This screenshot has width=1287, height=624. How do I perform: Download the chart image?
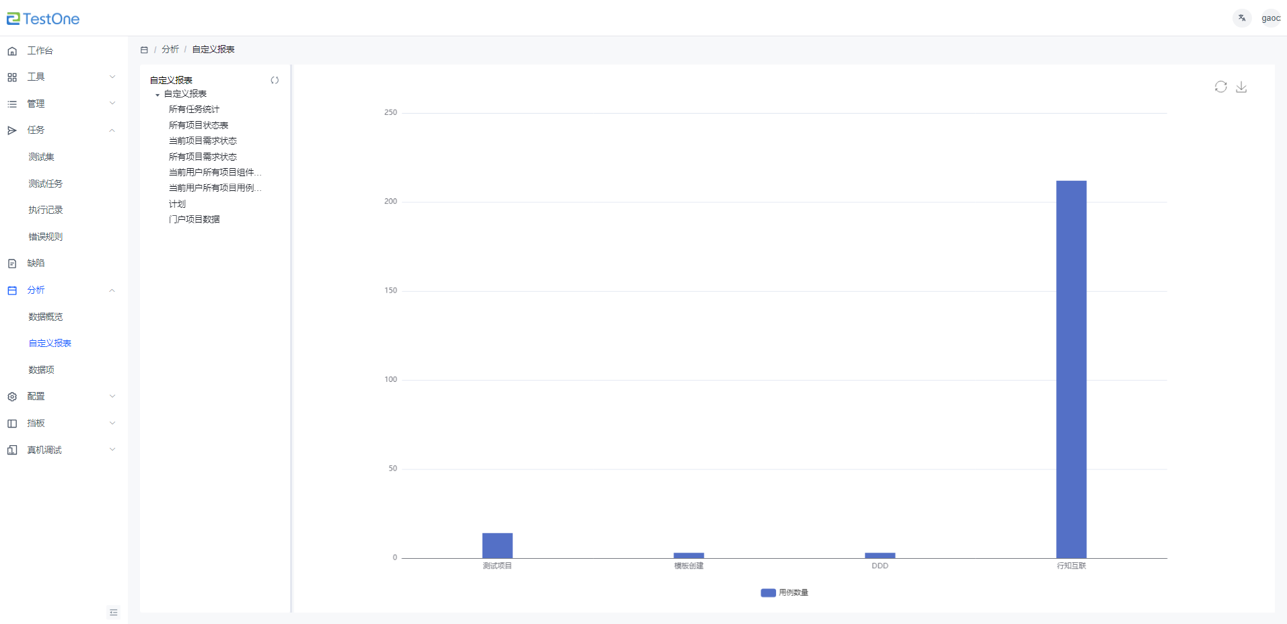(x=1241, y=87)
